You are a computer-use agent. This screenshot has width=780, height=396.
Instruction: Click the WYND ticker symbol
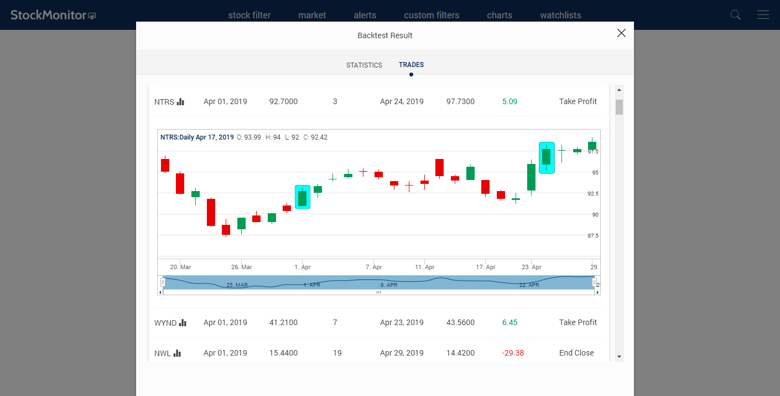tap(165, 322)
